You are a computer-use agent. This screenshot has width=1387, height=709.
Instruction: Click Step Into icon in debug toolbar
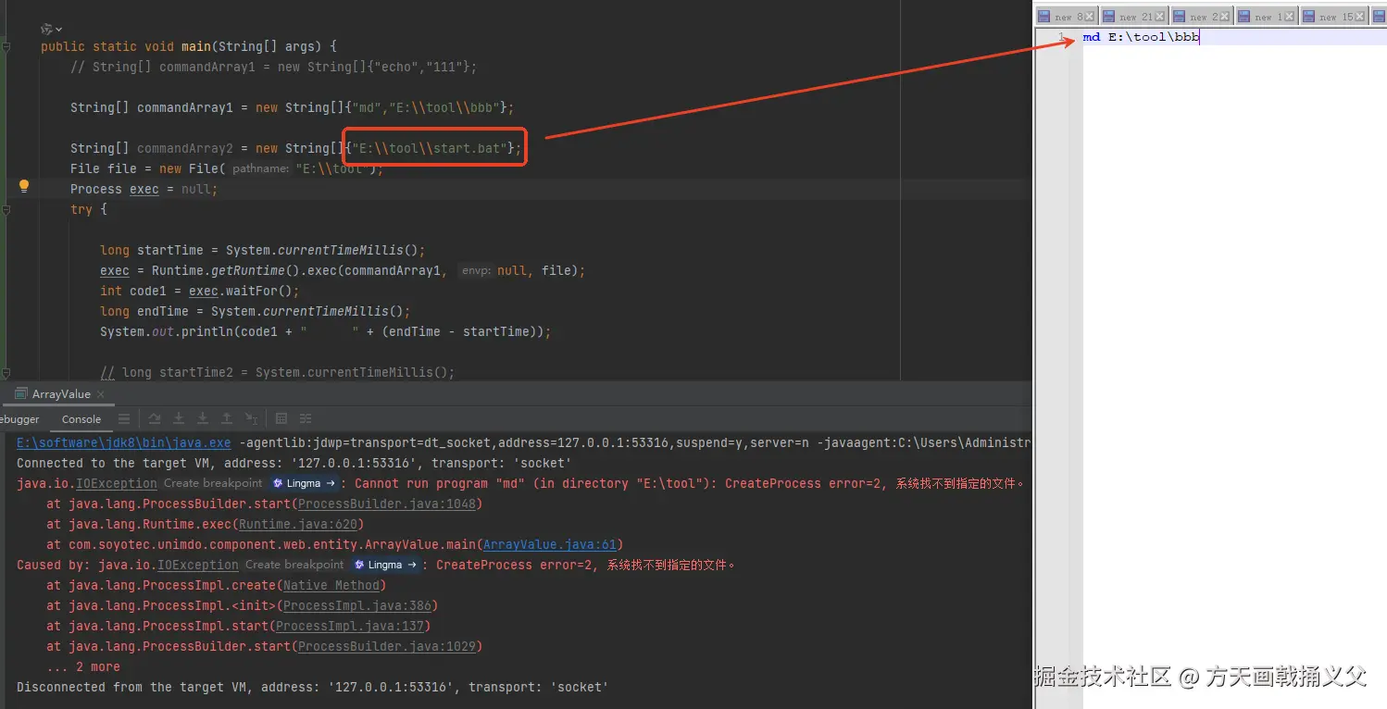pyautogui.click(x=180, y=418)
